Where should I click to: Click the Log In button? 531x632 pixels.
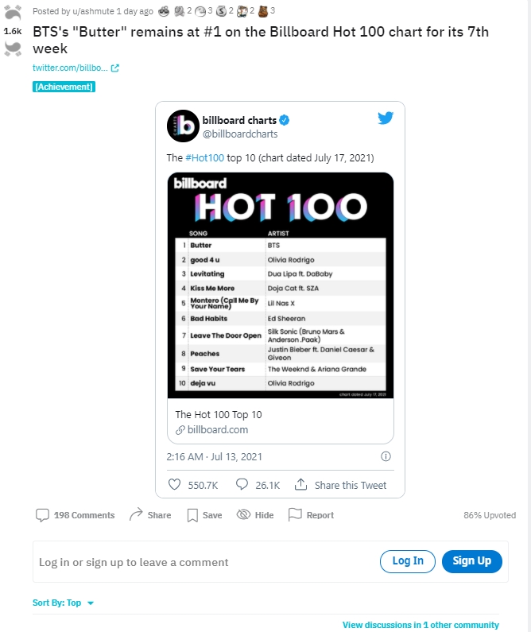pos(407,561)
